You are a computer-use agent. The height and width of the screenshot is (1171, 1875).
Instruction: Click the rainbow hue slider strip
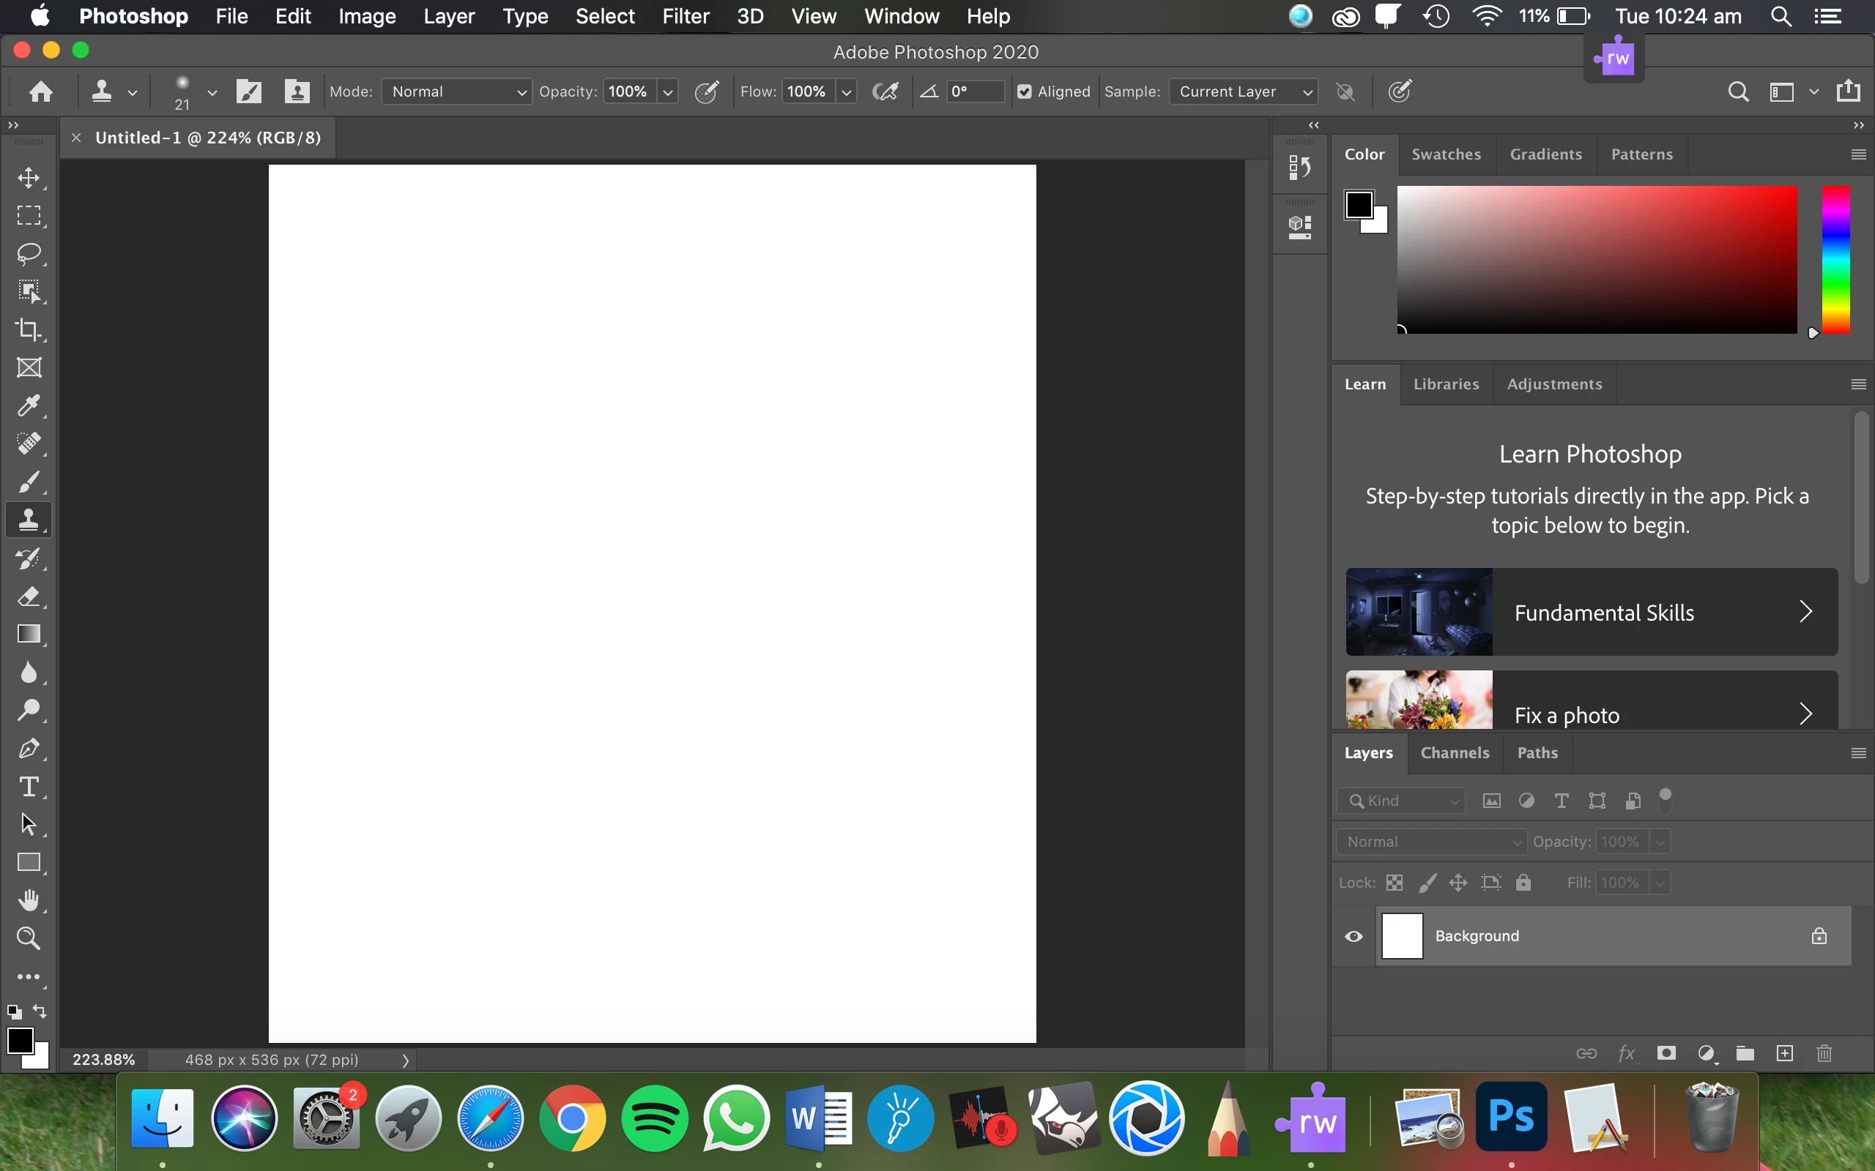(x=1835, y=259)
